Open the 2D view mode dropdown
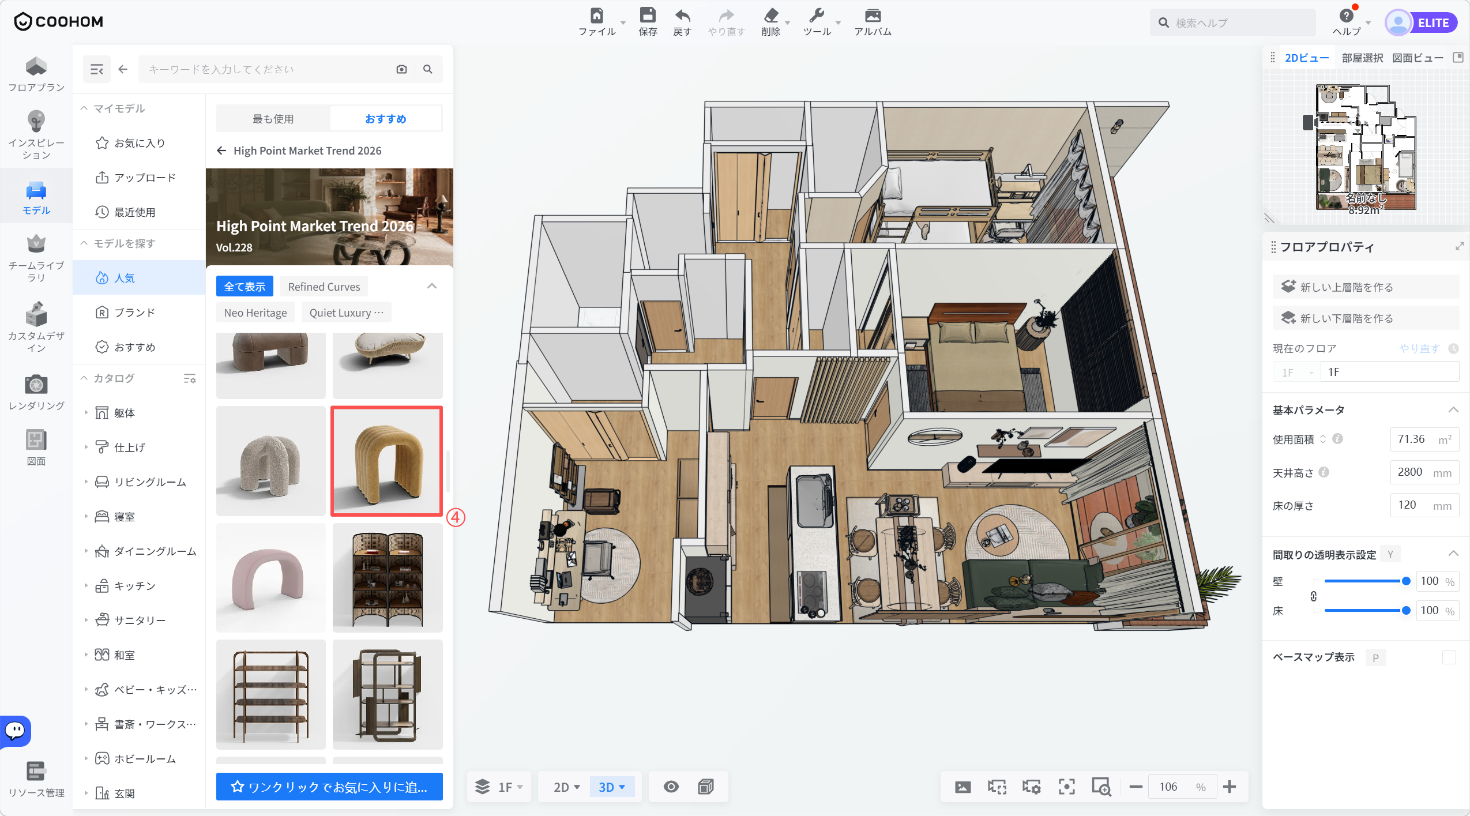The height and width of the screenshot is (816, 1470). pos(566,787)
